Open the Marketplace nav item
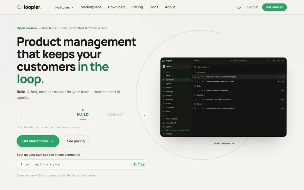 pos(91,7)
